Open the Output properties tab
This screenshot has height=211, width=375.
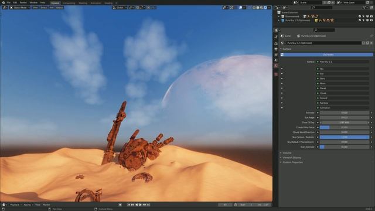coord(276,49)
